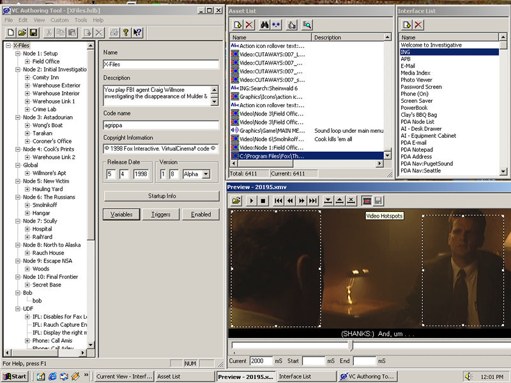Click the new asset icon in Asset List toolbar
This screenshot has width=511, height=383.
[237, 25]
